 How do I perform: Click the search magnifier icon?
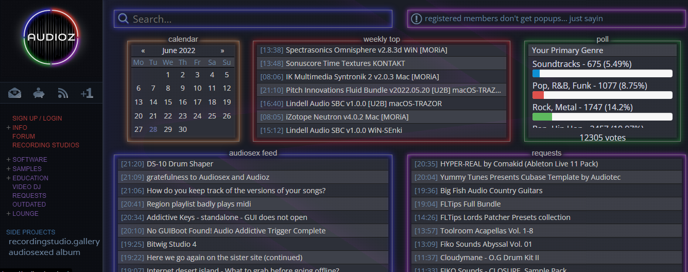[x=123, y=19]
